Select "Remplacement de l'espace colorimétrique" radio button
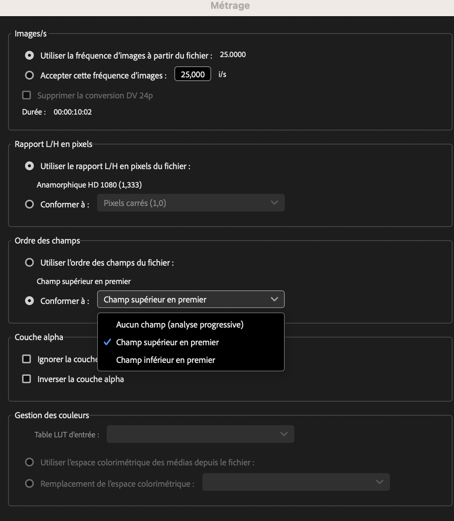The height and width of the screenshot is (521, 454). pos(29,484)
